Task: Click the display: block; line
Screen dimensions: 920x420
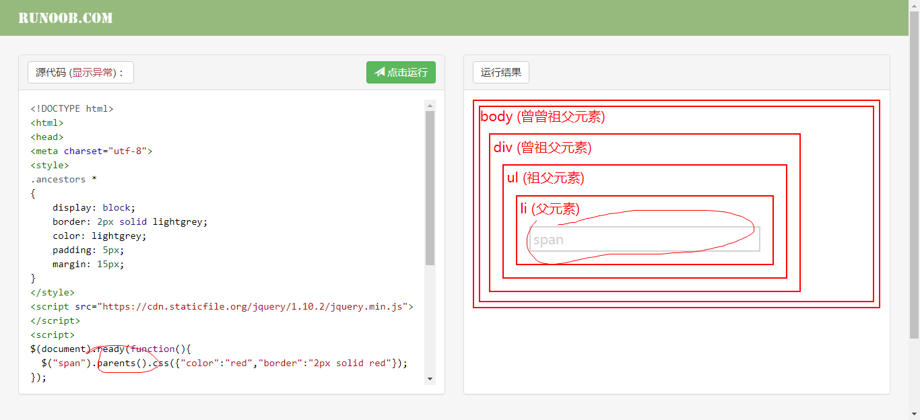Action: tap(94, 207)
